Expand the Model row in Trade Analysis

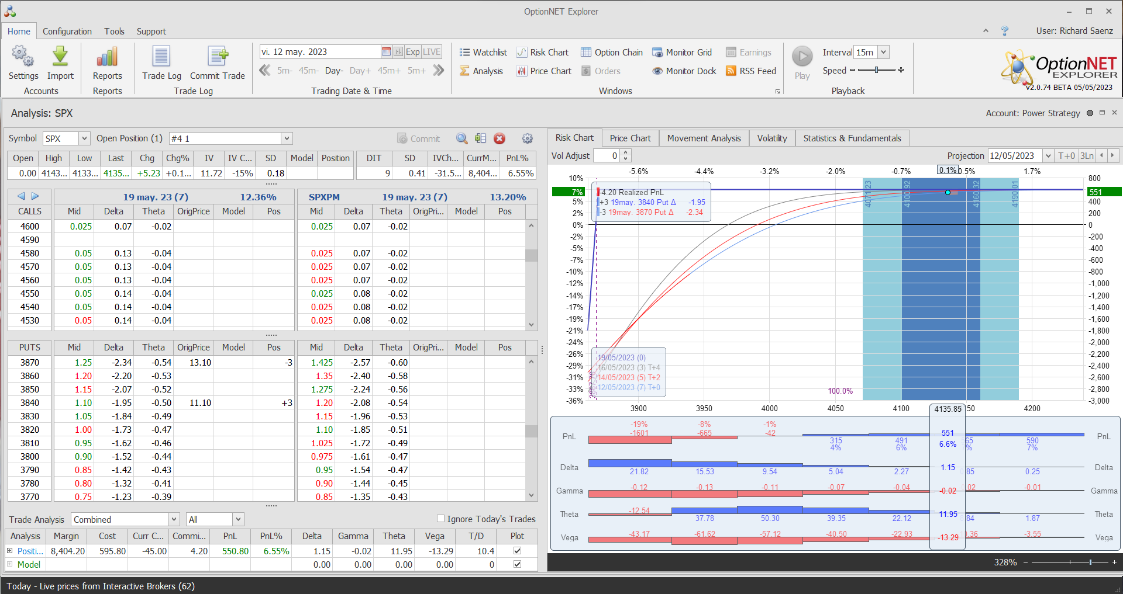[10, 564]
